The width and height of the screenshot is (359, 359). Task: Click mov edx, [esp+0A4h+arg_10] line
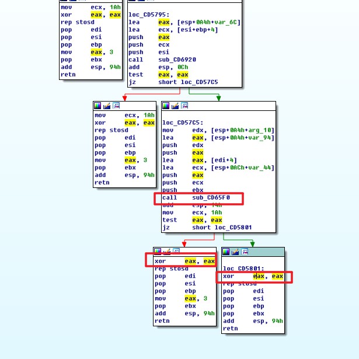pos(218,130)
